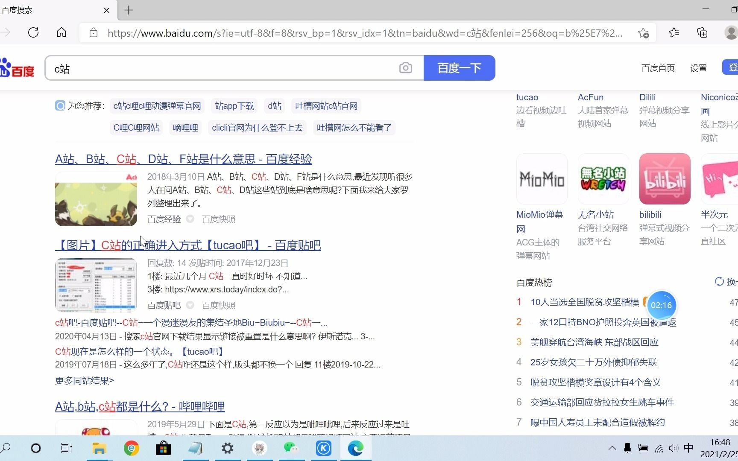The height and width of the screenshot is (461, 738).
Task: Select suggestion clicli官网为什么登不上去
Action: click(x=257, y=128)
